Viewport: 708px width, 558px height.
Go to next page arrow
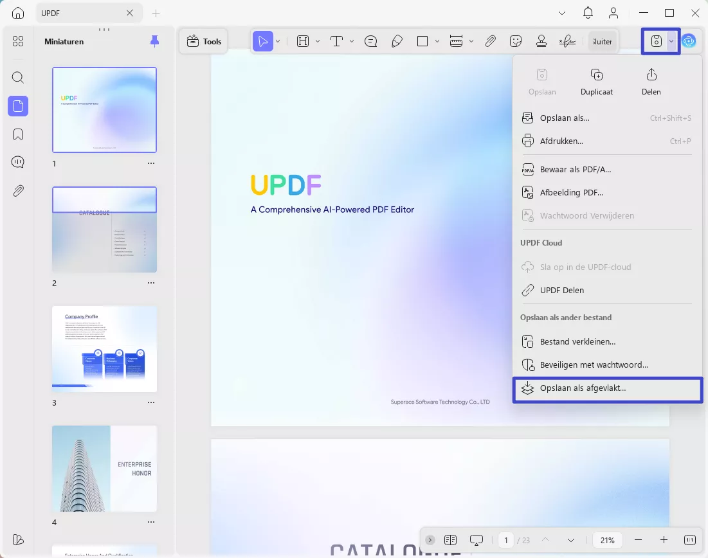(x=571, y=540)
